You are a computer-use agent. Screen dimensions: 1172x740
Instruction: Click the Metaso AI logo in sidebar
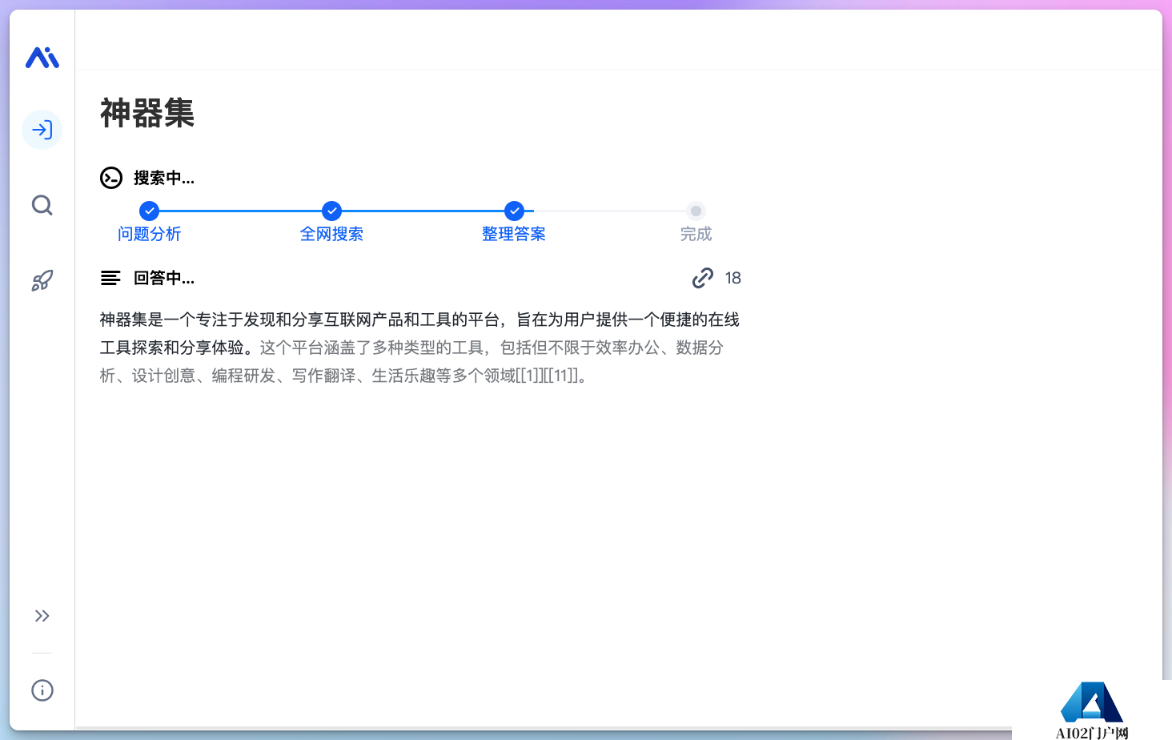pos(42,58)
